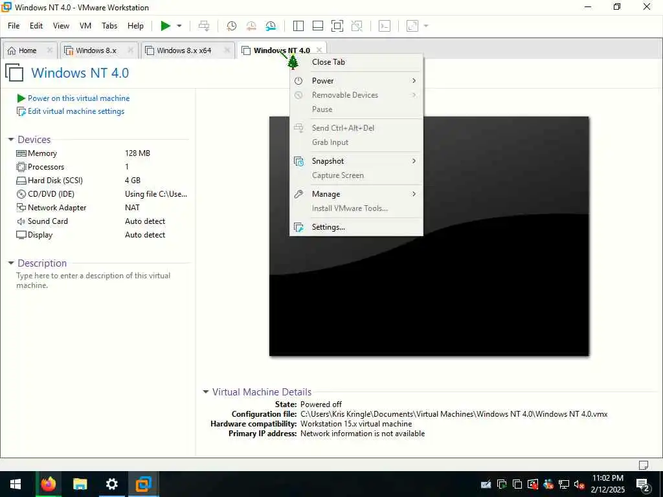
Task: Select the Processors device row
Action: [x=102, y=167]
